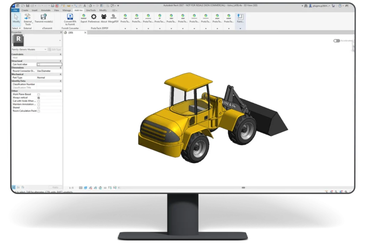
Task: Close the Properties palette
Action: click(x=61, y=32)
